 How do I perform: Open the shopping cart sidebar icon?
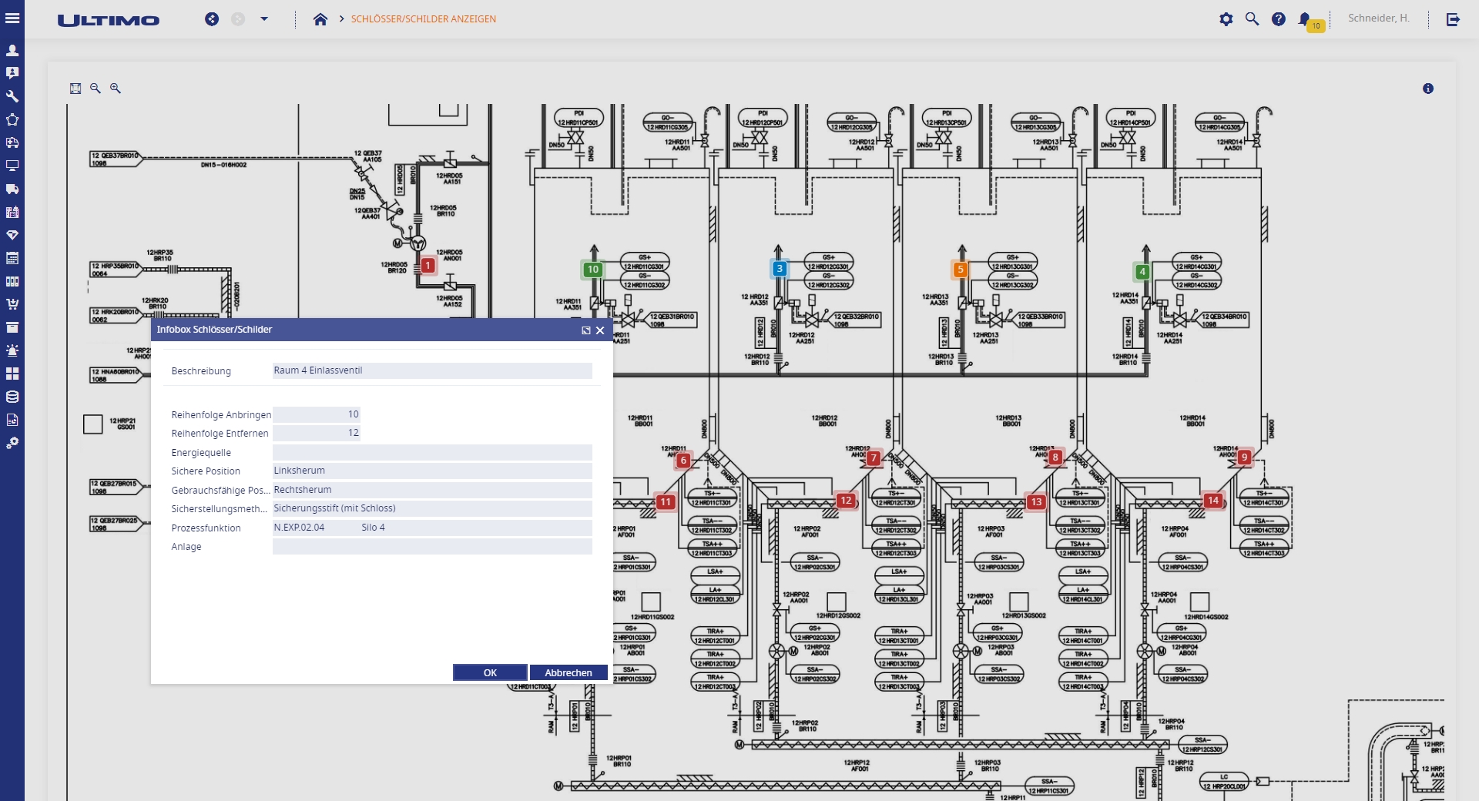[x=12, y=304]
